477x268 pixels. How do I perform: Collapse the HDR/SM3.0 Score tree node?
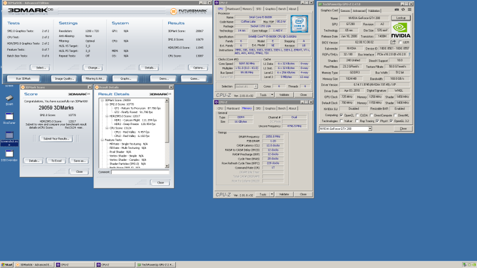pyautogui.click(x=107, y=116)
